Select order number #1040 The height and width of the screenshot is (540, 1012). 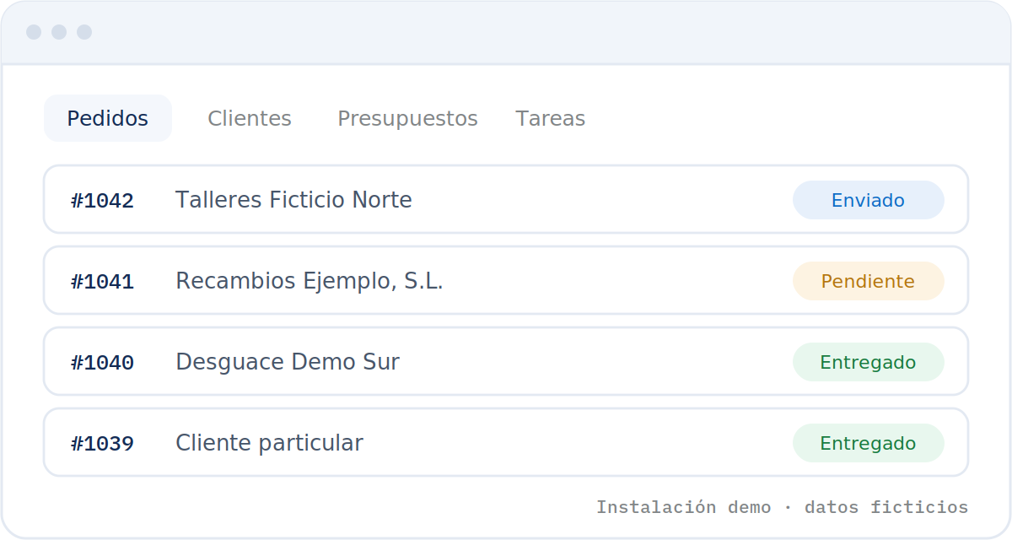[102, 363]
